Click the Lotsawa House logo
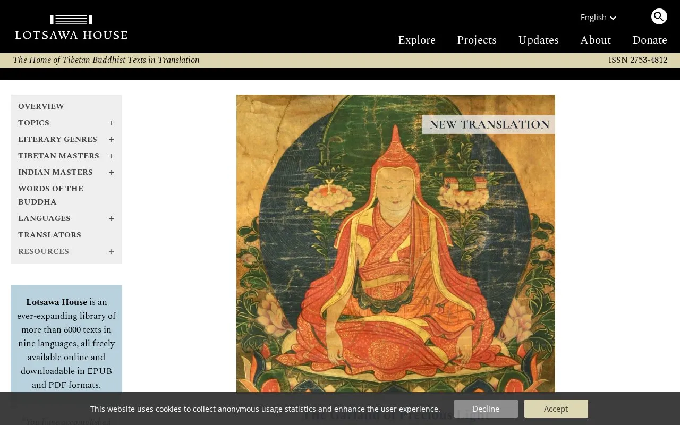 tap(71, 28)
